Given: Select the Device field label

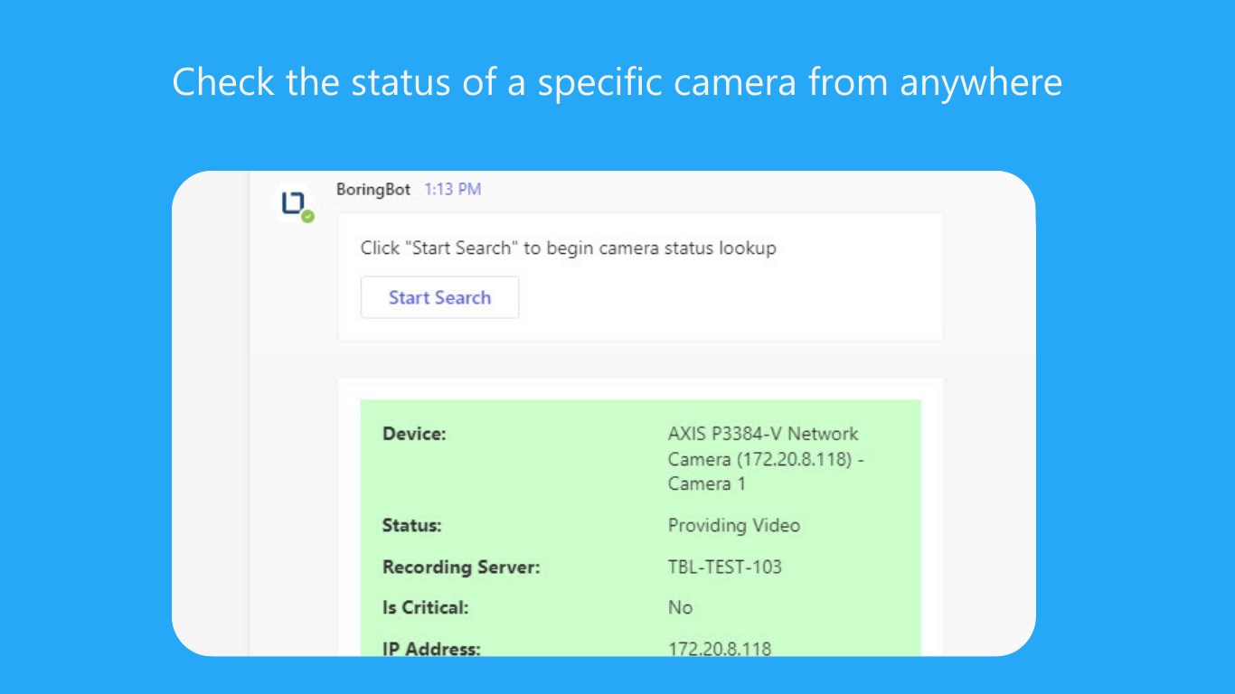Looking at the screenshot, I should (414, 434).
